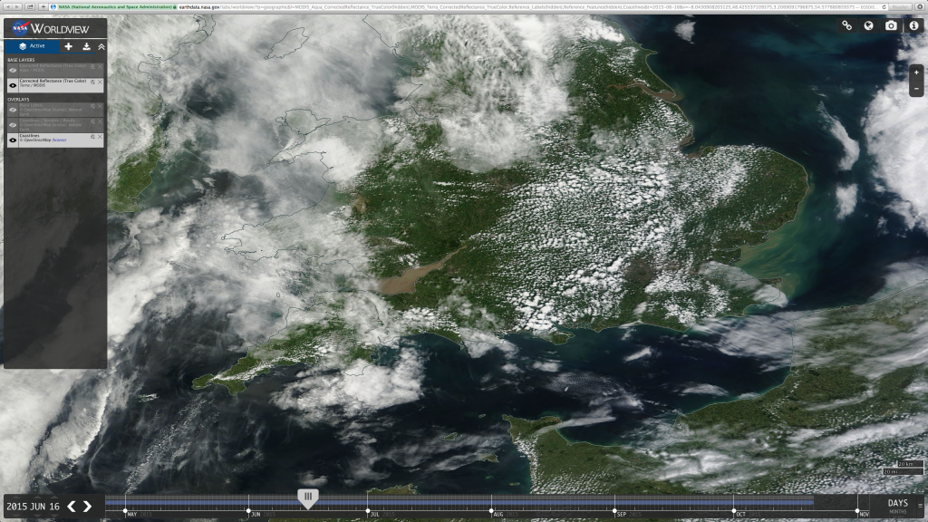The height and width of the screenshot is (522, 928).
Task: Open options for Coastlines / Borders / Roads overlay
Action: (x=92, y=121)
